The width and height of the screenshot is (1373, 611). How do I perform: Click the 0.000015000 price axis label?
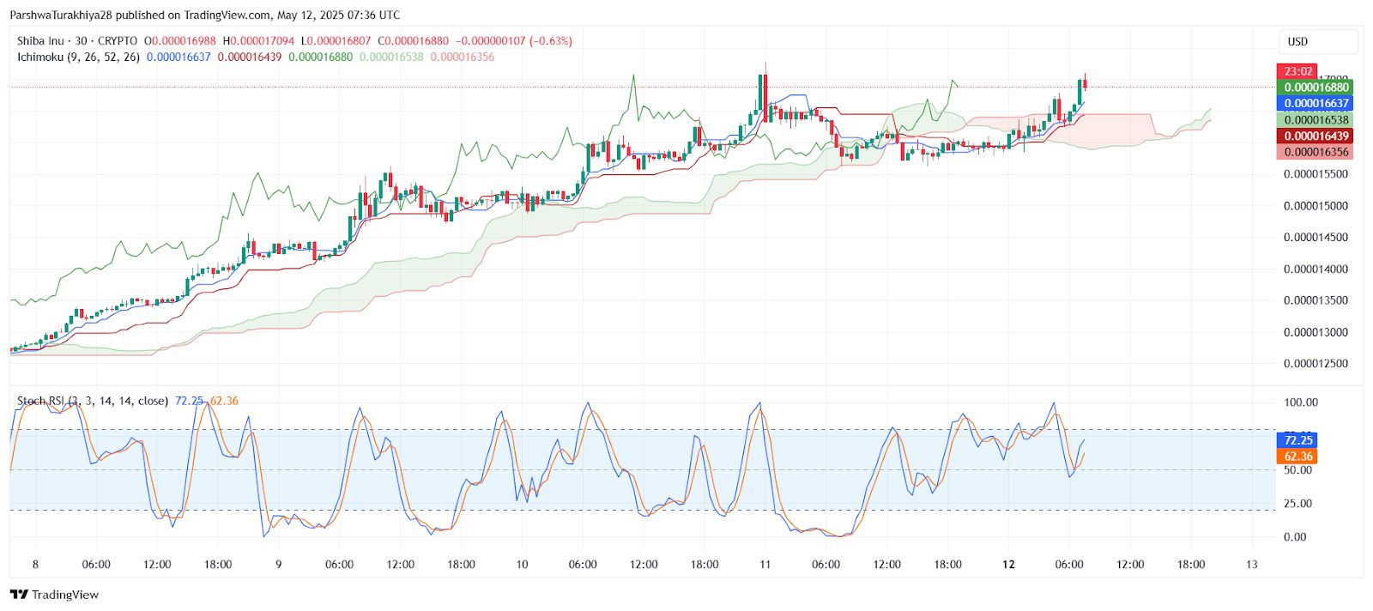click(x=1316, y=206)
